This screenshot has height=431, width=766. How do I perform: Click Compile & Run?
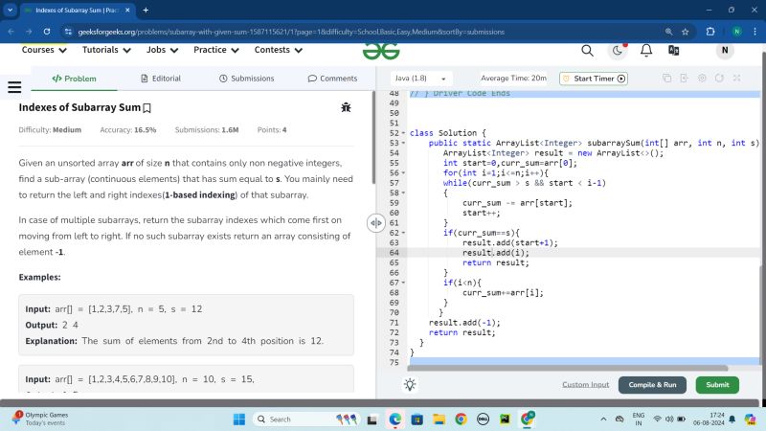(652, 385)
